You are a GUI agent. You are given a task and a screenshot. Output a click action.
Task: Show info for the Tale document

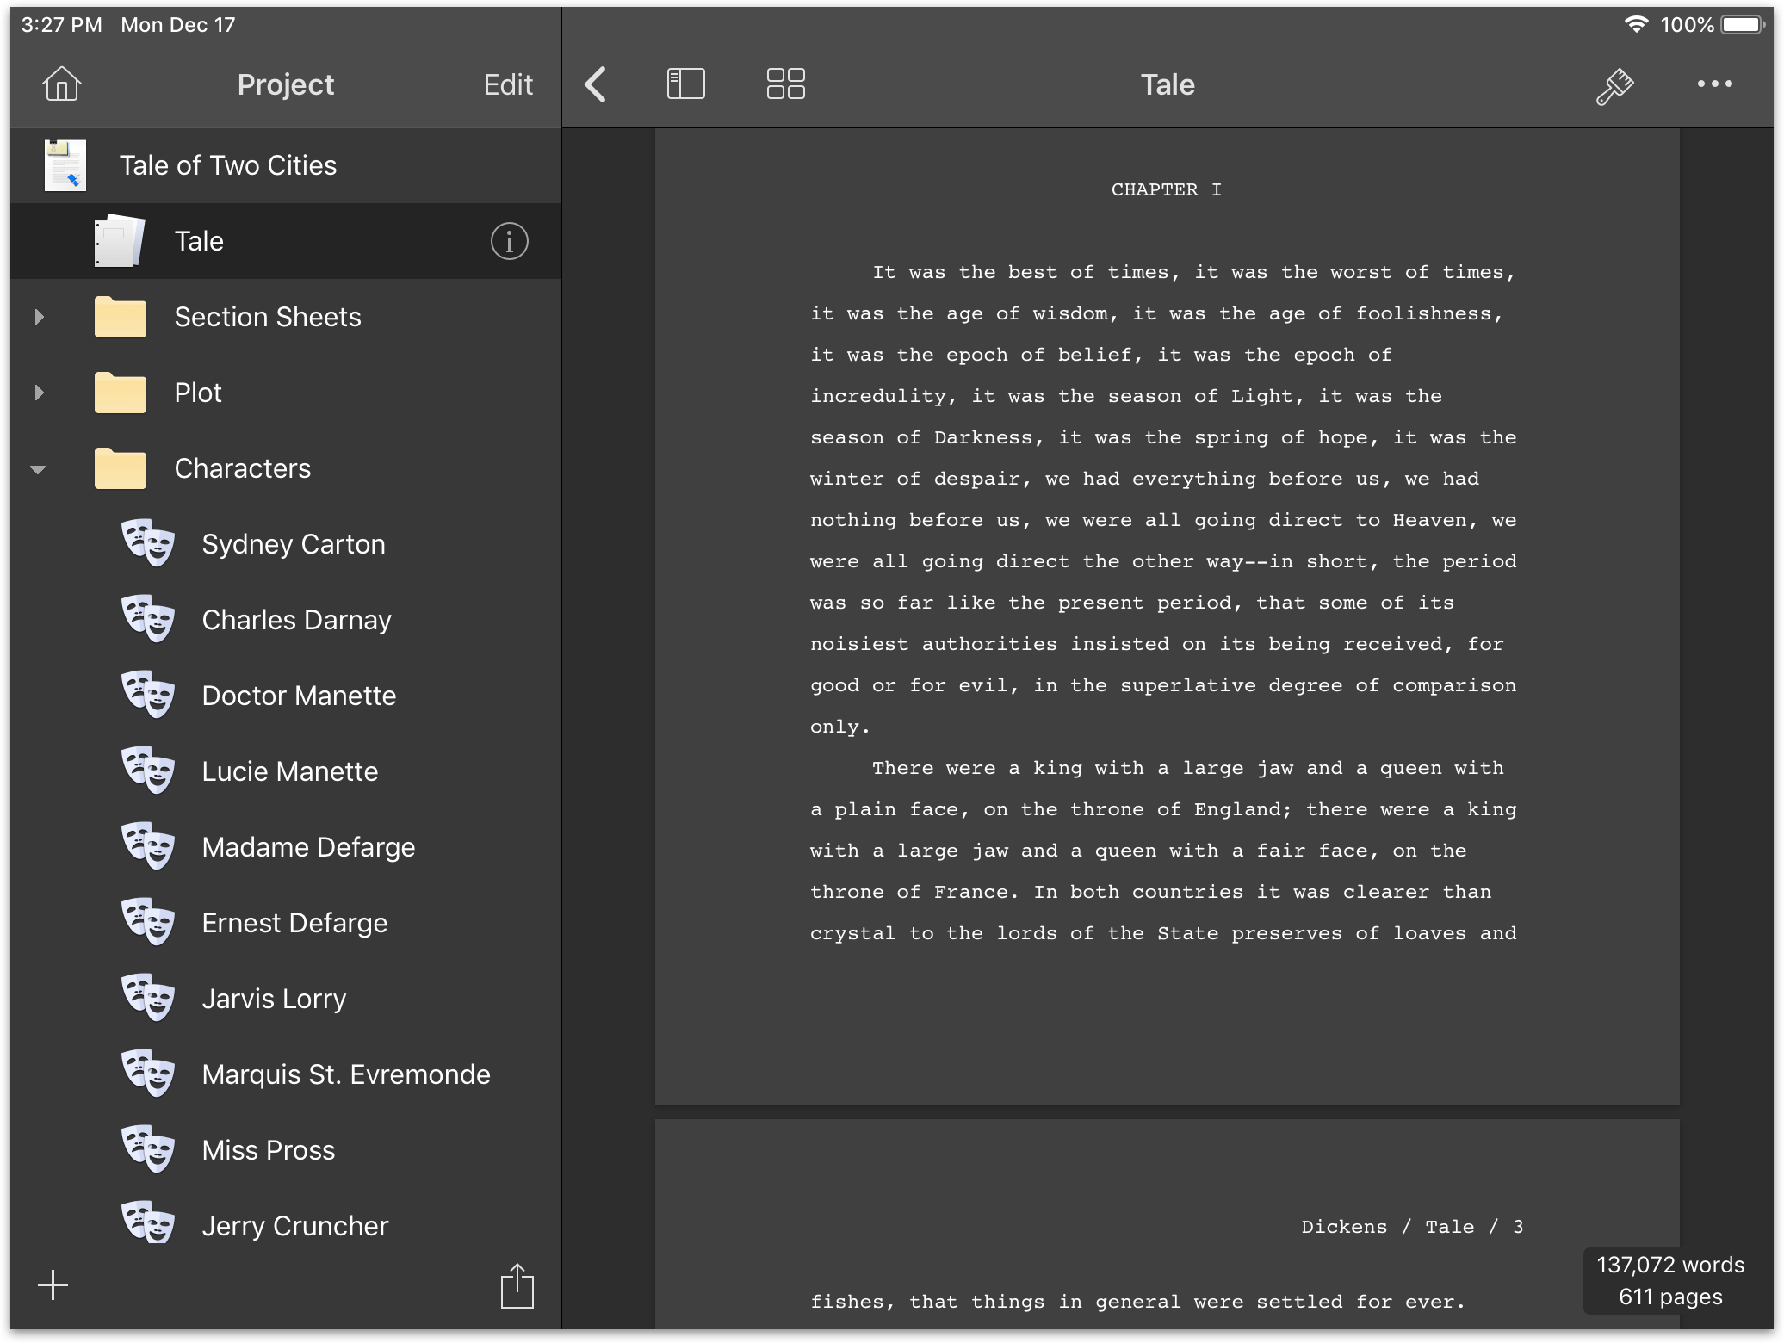pyautogui.click(x=509, y=241)
